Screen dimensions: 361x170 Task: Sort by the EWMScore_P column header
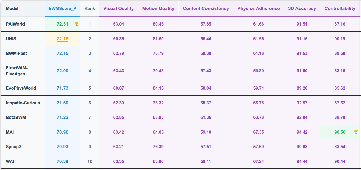[x=62, y=8]
